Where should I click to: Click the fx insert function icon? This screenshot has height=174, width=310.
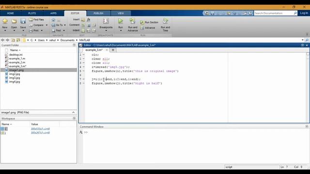(89, 19)
